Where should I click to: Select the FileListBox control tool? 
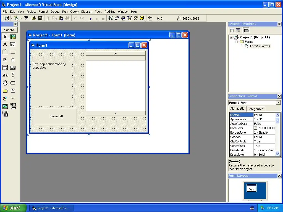[13, 91]
